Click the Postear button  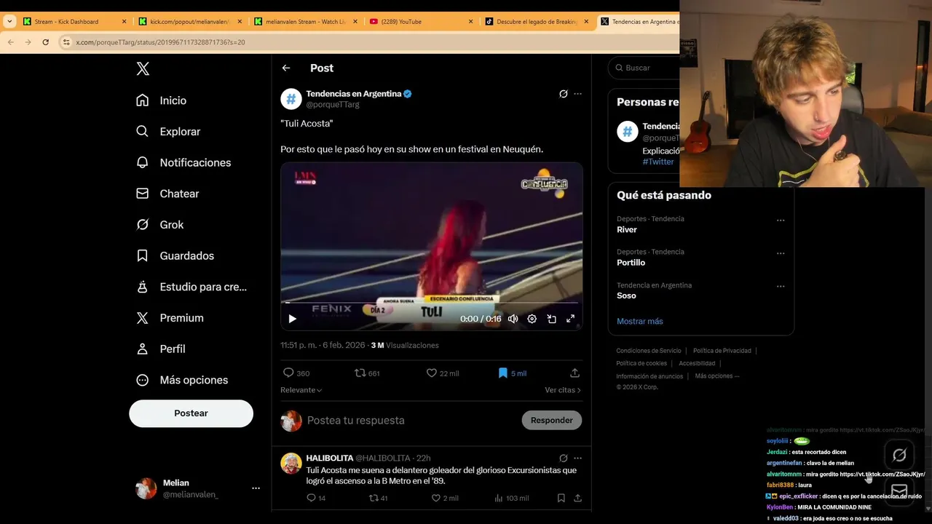pyautogui.click(x=191, y=413)
